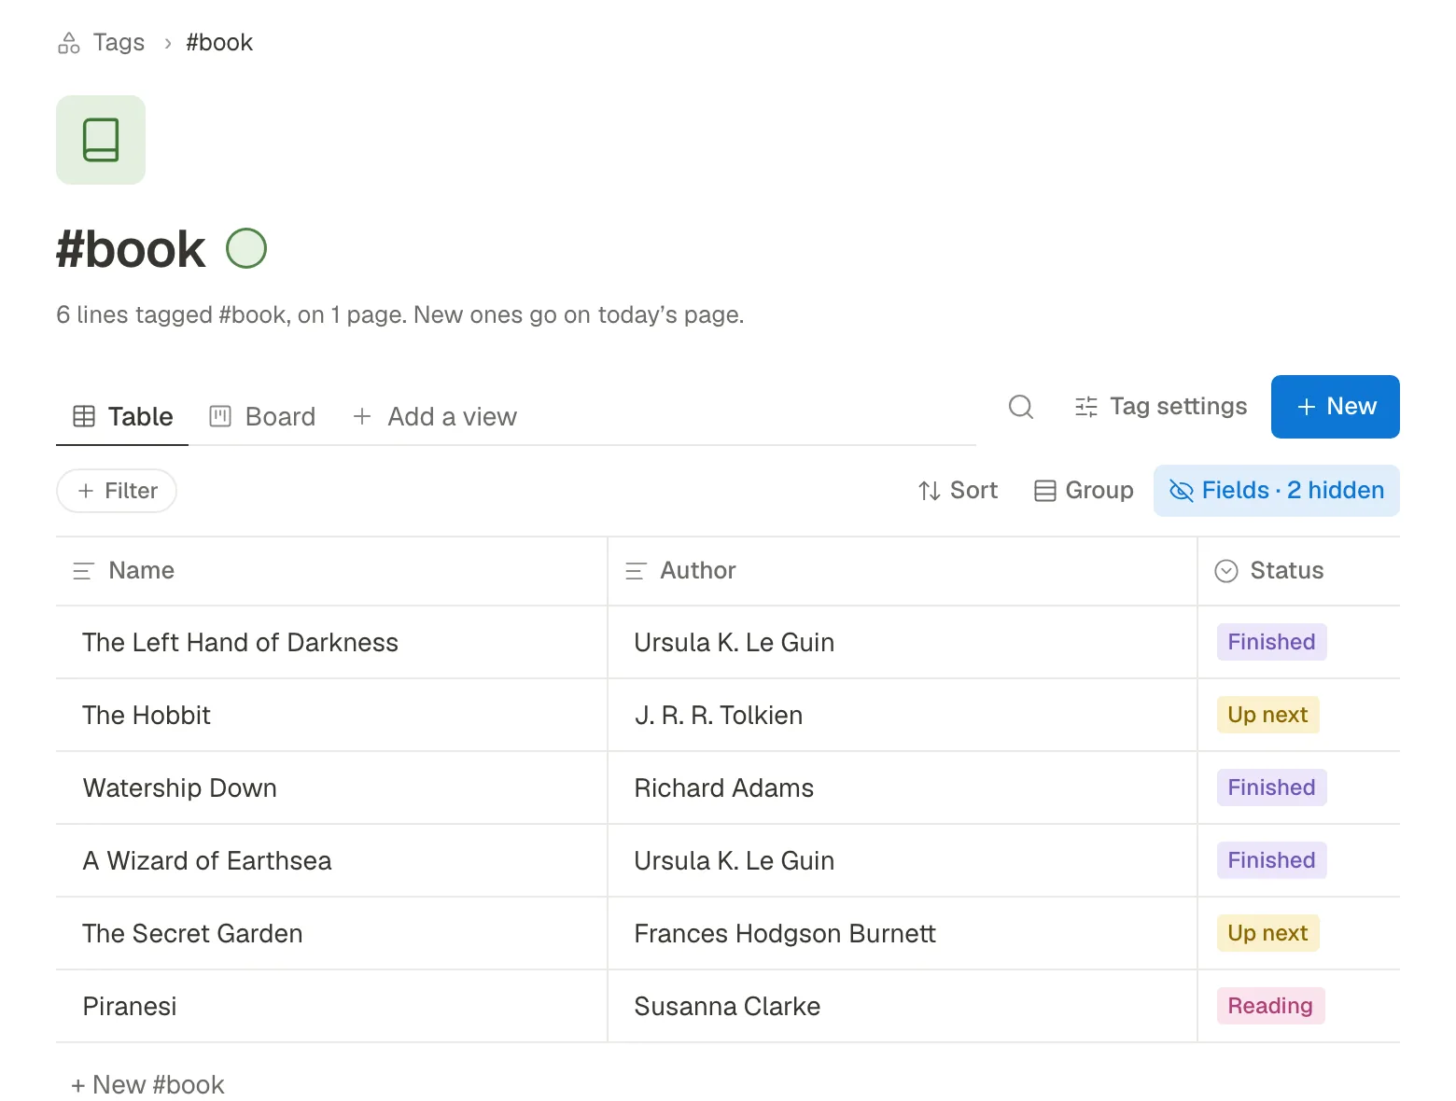Viewport: 1456px width, 1101px height.
Task: Open the search magnifier icon
Action: [x=1021, y=407]
